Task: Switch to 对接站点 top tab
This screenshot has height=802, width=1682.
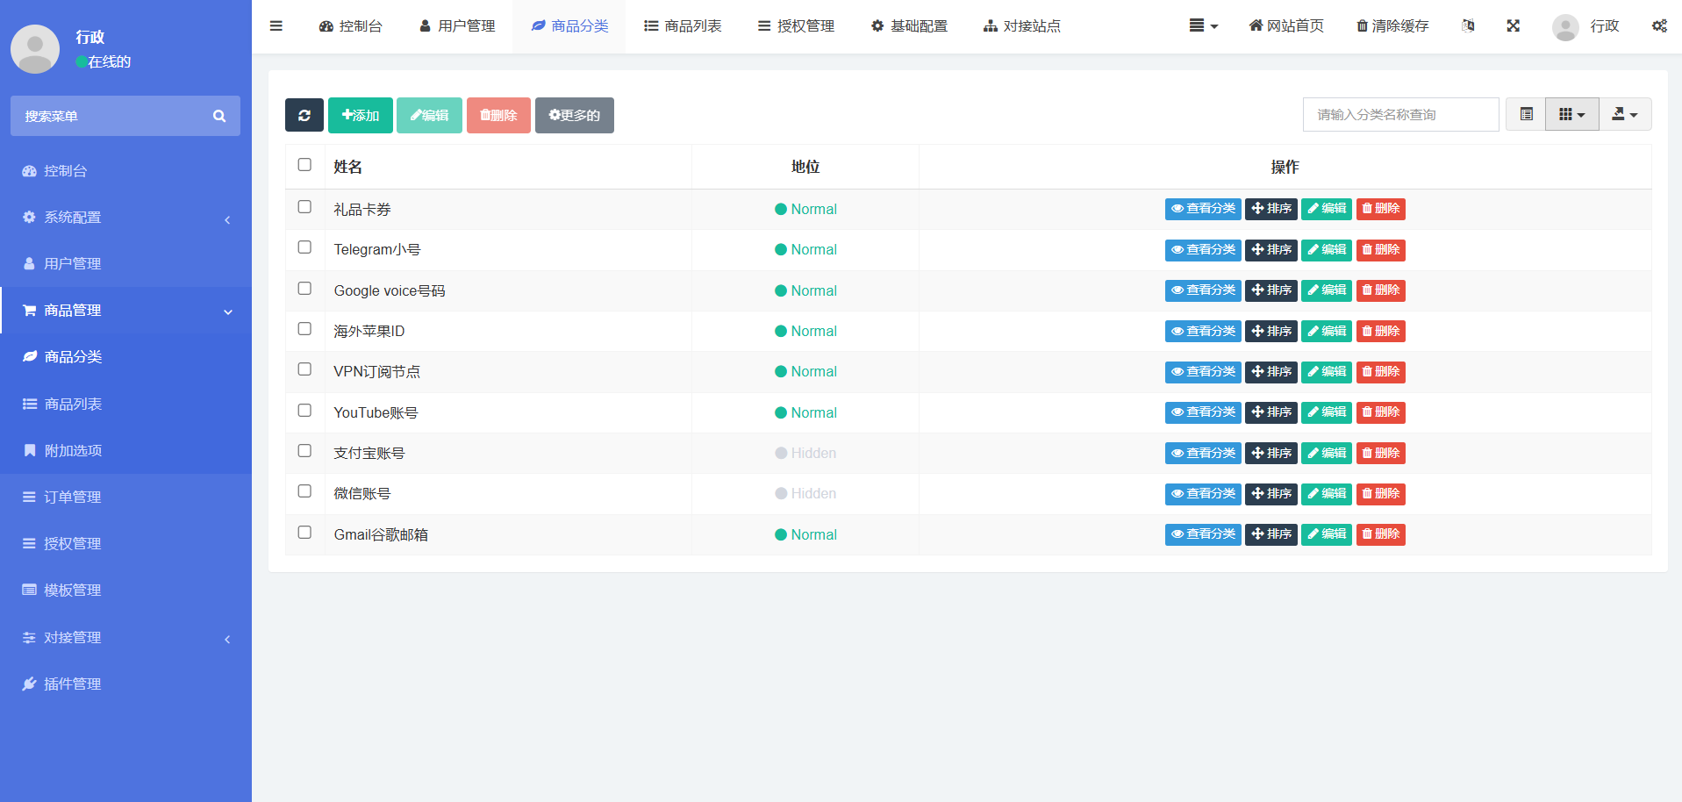Action: 1022,26
